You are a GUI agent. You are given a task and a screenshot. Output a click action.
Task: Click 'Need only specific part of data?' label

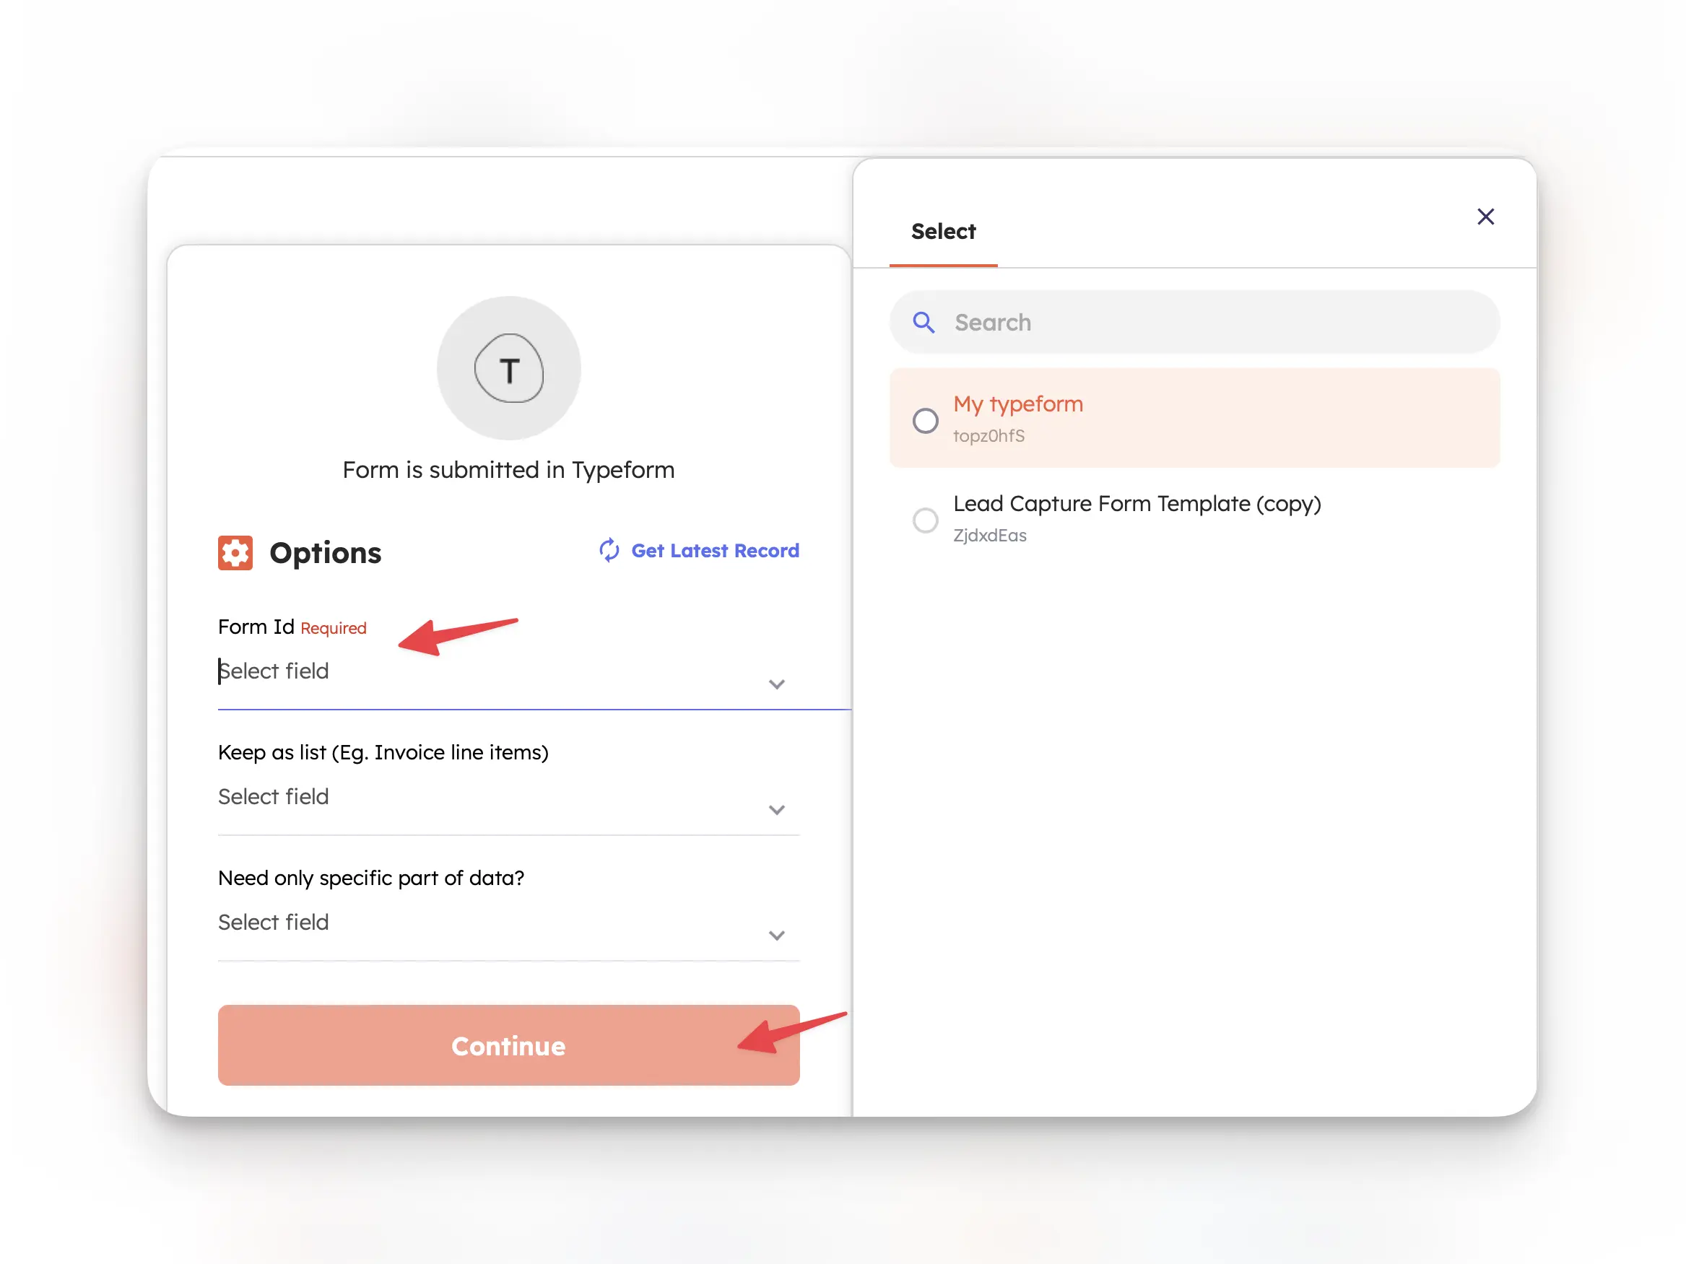pos(371,879)
